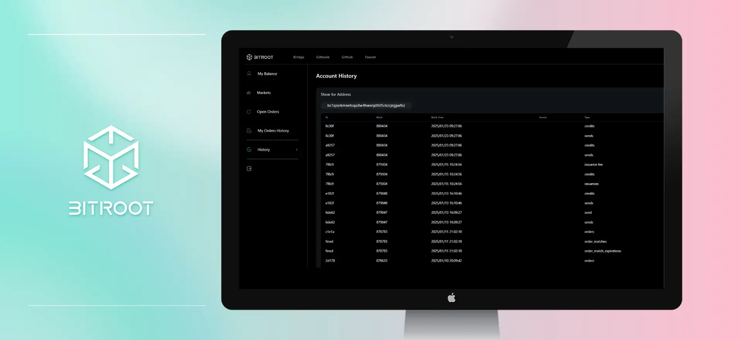Click the Bitroot cube logo in header
Image resolution: width=742 pixels, height=340 pixels.
pyautogui.click(x=249, y=57)
